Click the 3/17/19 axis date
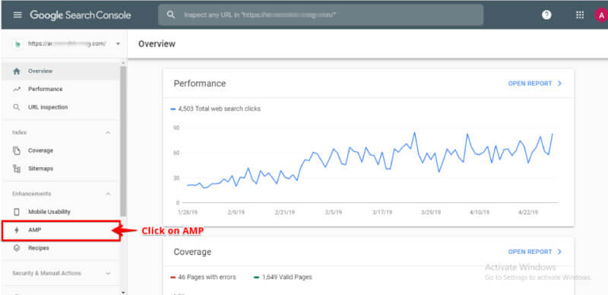The width and height of the screenshot is (608, 295). [382, 212]
